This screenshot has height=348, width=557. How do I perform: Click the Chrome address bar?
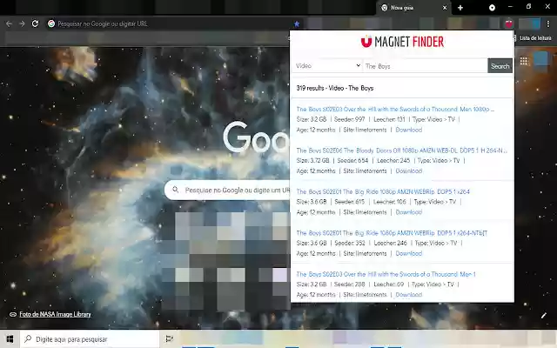(x=174, y=23)
